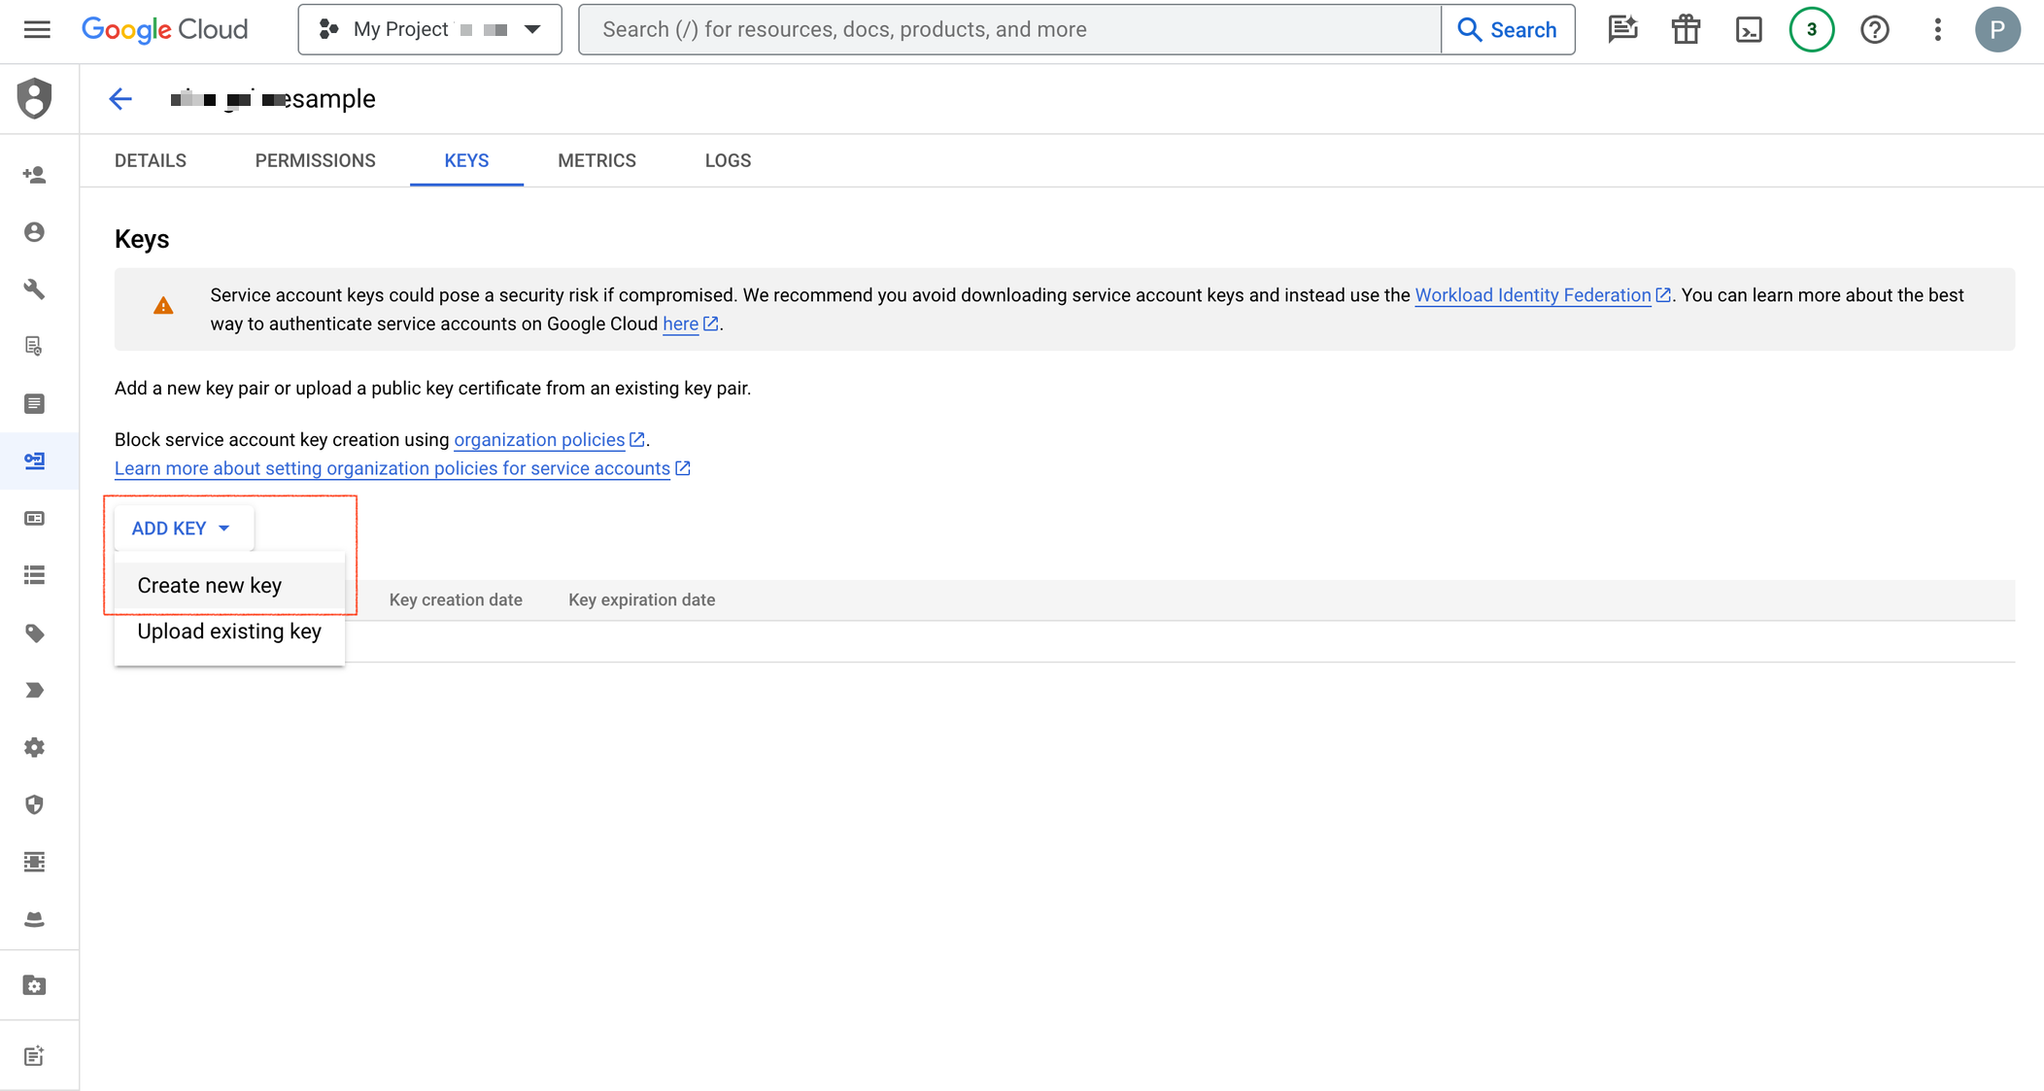
Task: Open the hamburger navigation menu
Action: [x=37, y=29]
